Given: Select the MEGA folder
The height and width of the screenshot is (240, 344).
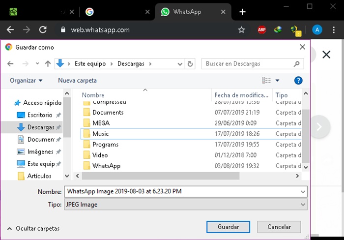Looking at the screenshot, I should tap(191, 123).
